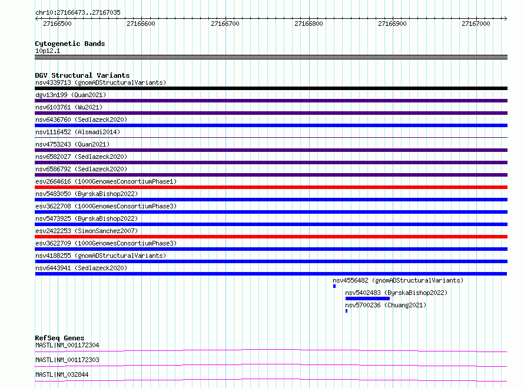Viewport: 524px width, 388px height.
Task: Select nsv5402483 (ByrskaBishop2022) label
Action: tap(396, 293)
